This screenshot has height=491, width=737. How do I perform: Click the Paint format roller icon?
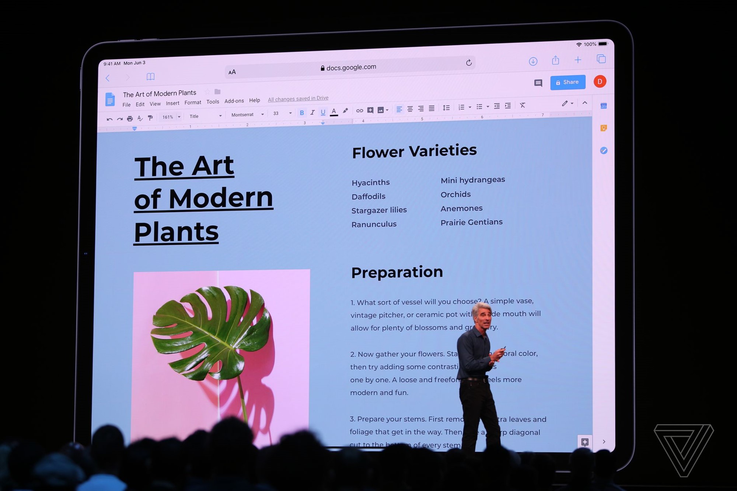(150, 118)
